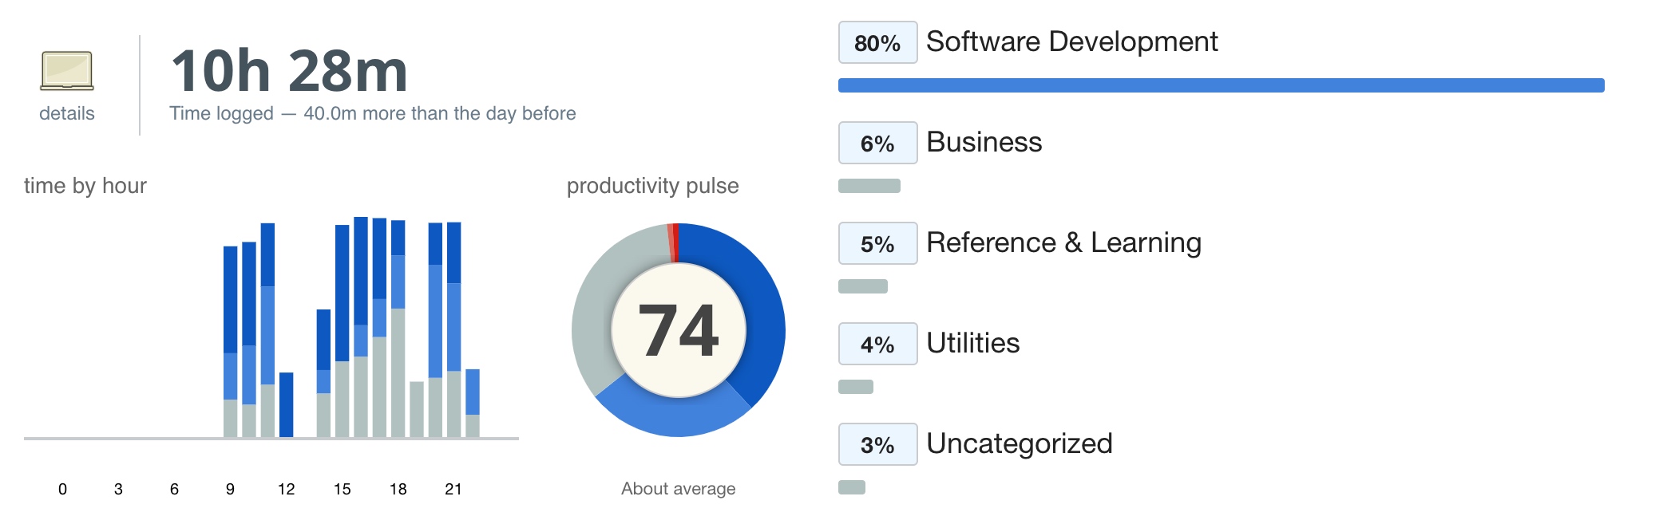Click the 5% Reference & Learning badge
The image size is (1675, 520).
tap(877, 244)
